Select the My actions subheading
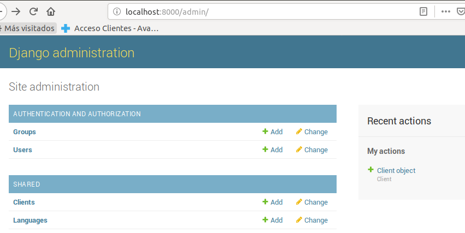 pyautogui.click(x=386, y=151)
